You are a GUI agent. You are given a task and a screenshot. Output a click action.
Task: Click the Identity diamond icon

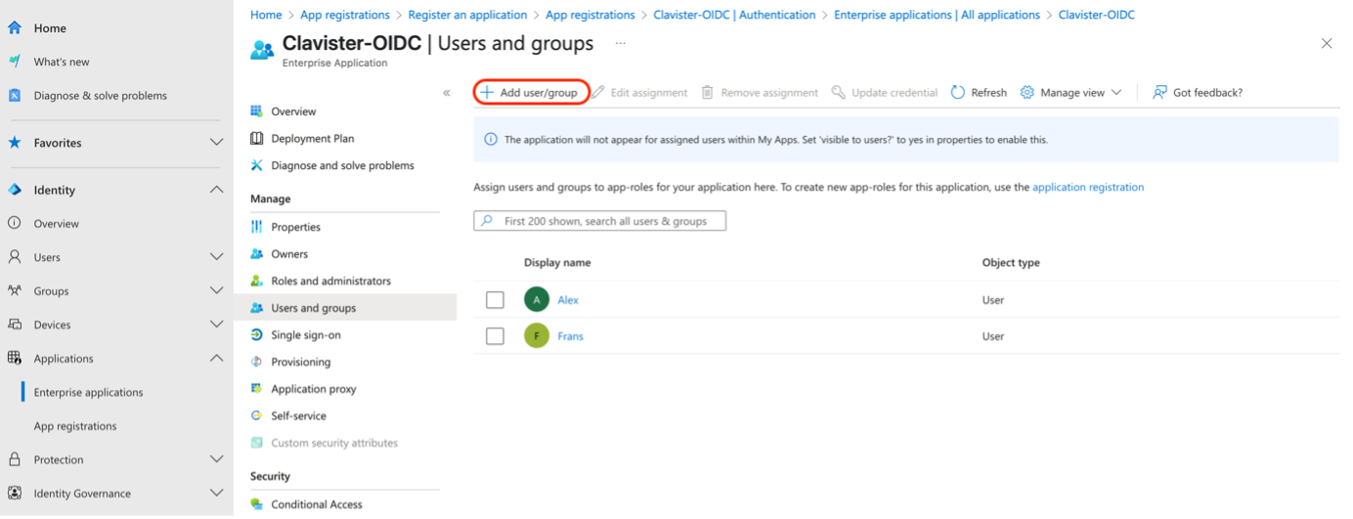pos(15,190)
